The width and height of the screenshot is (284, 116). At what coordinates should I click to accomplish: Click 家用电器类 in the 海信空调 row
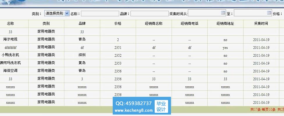(x=46, y=71)
